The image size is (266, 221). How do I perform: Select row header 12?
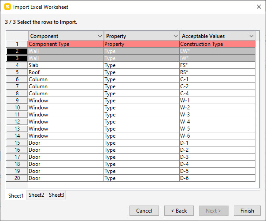pyautogui.click(x=17, y=122)
